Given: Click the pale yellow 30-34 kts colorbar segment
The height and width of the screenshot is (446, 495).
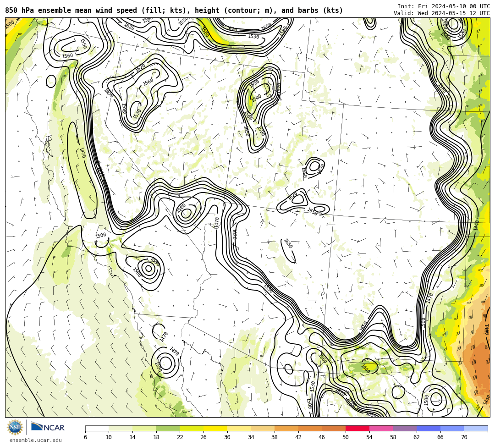Looking at the screenshot, I should 239,429.
